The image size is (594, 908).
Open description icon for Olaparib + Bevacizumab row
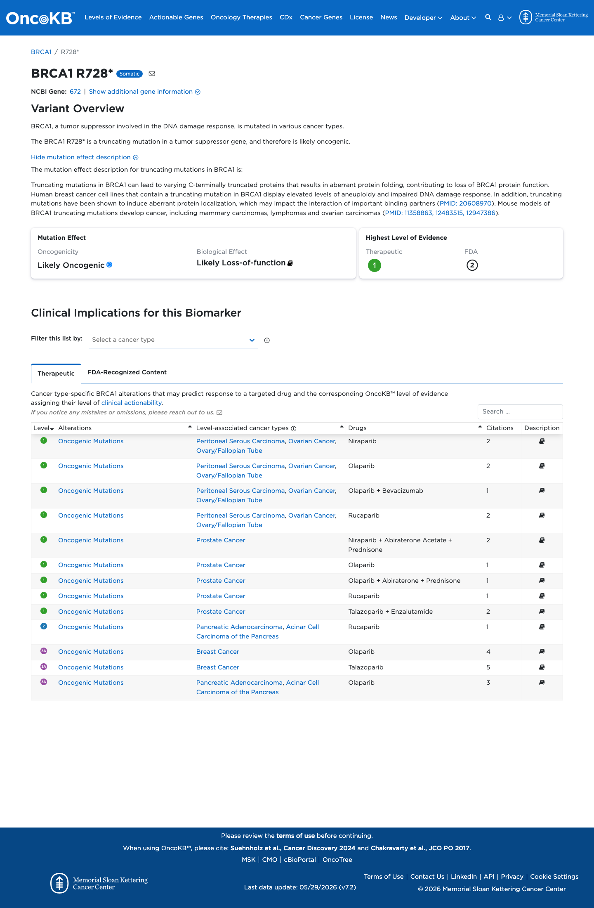pyautogui.click(x=542, y=491)
